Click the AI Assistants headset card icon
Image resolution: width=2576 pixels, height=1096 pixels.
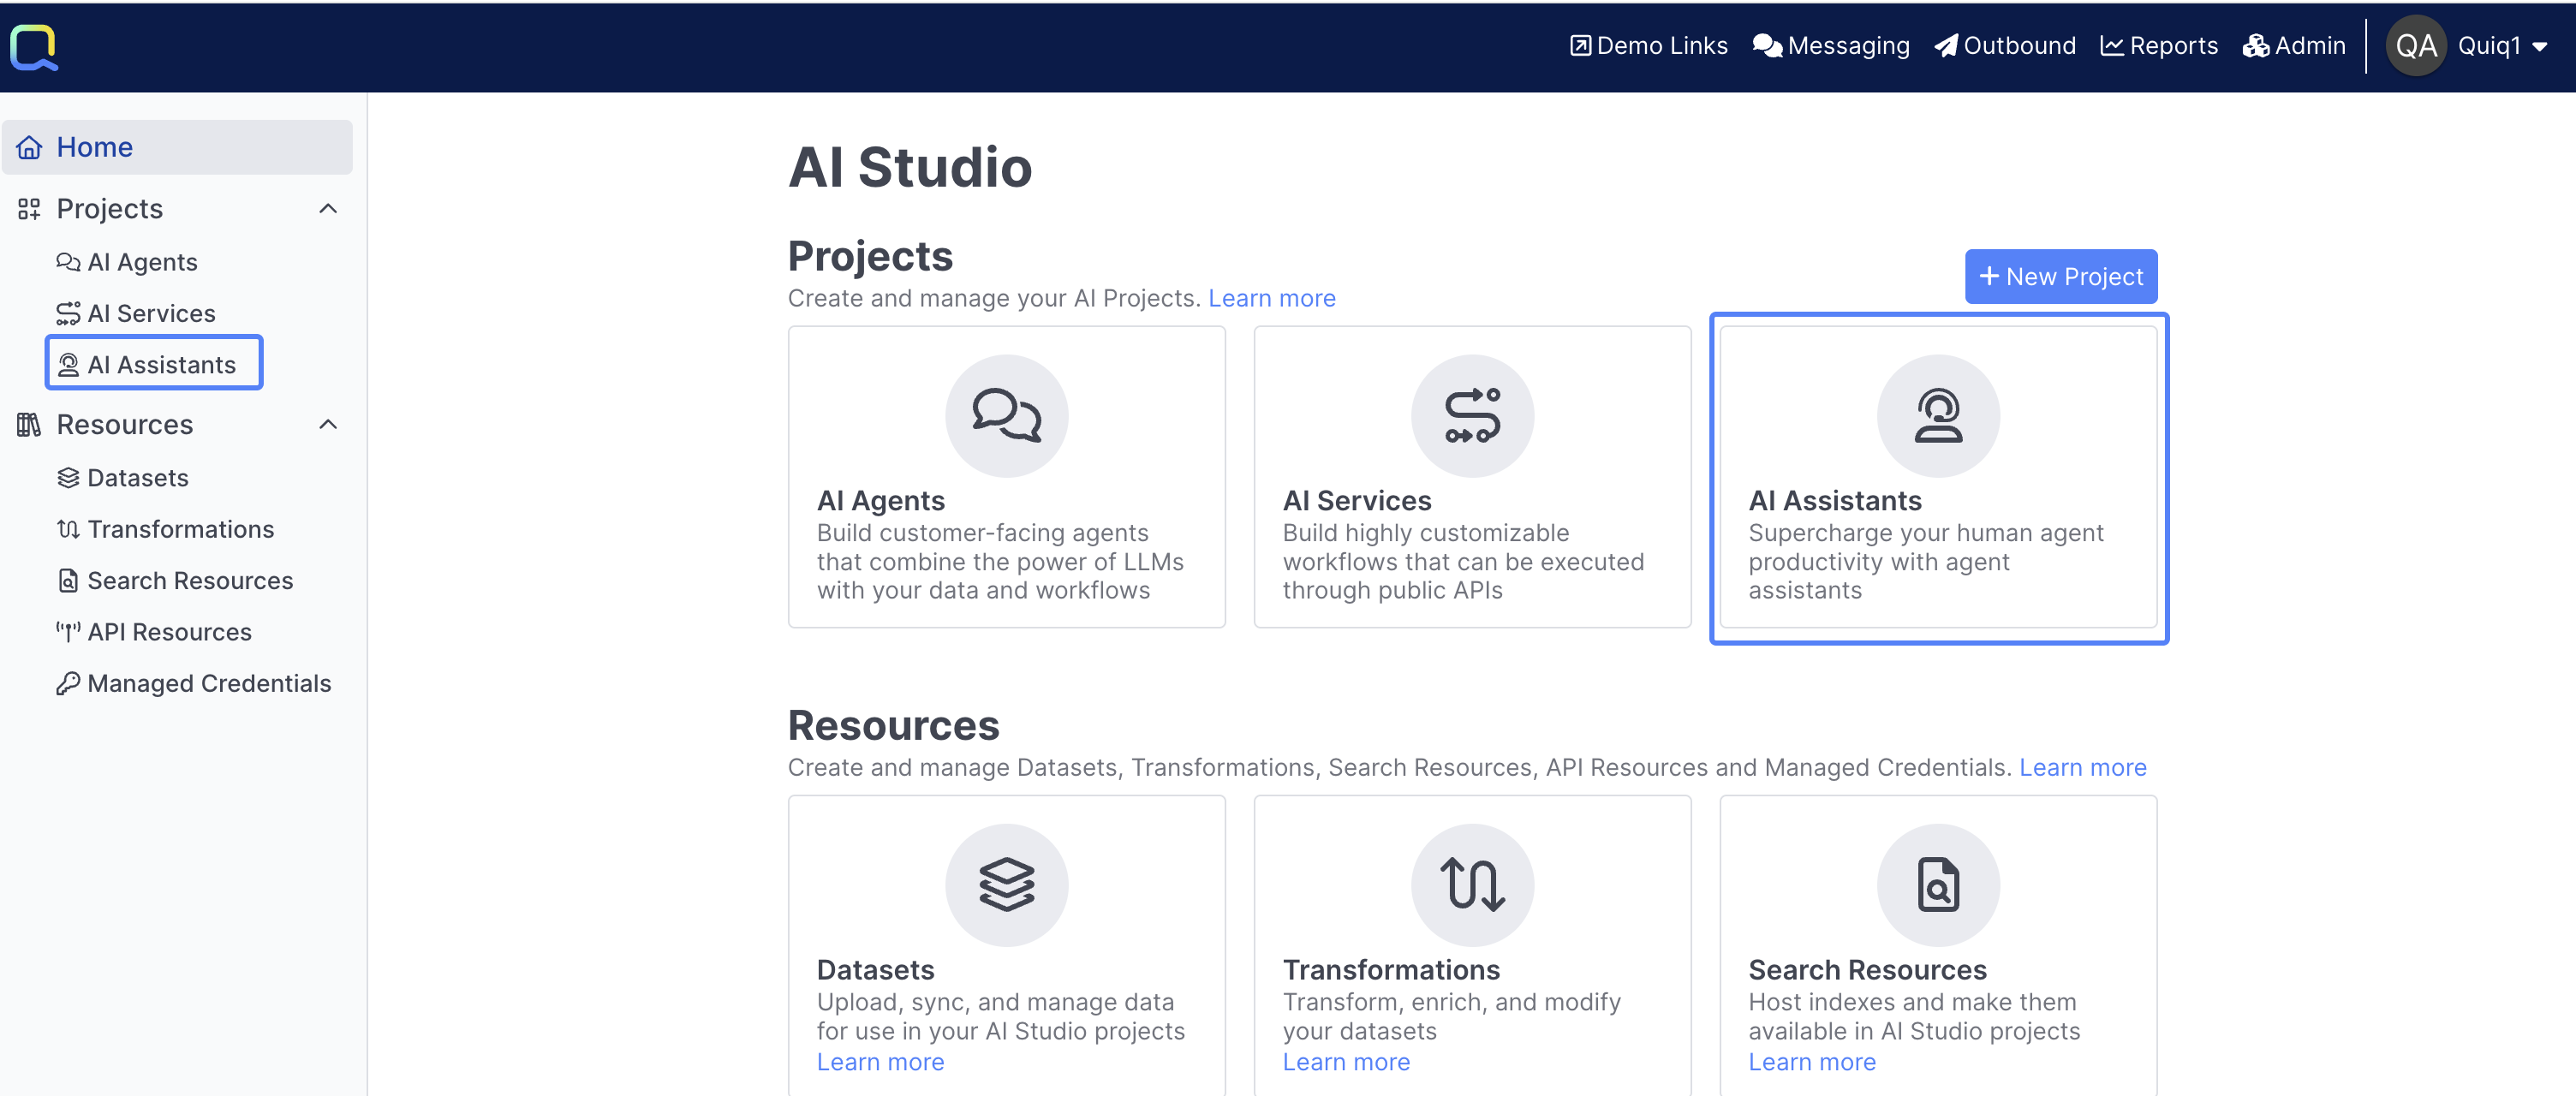[x=1937, y=415]
